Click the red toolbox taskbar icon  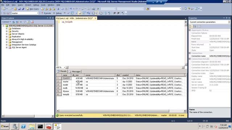click(49, 126)
